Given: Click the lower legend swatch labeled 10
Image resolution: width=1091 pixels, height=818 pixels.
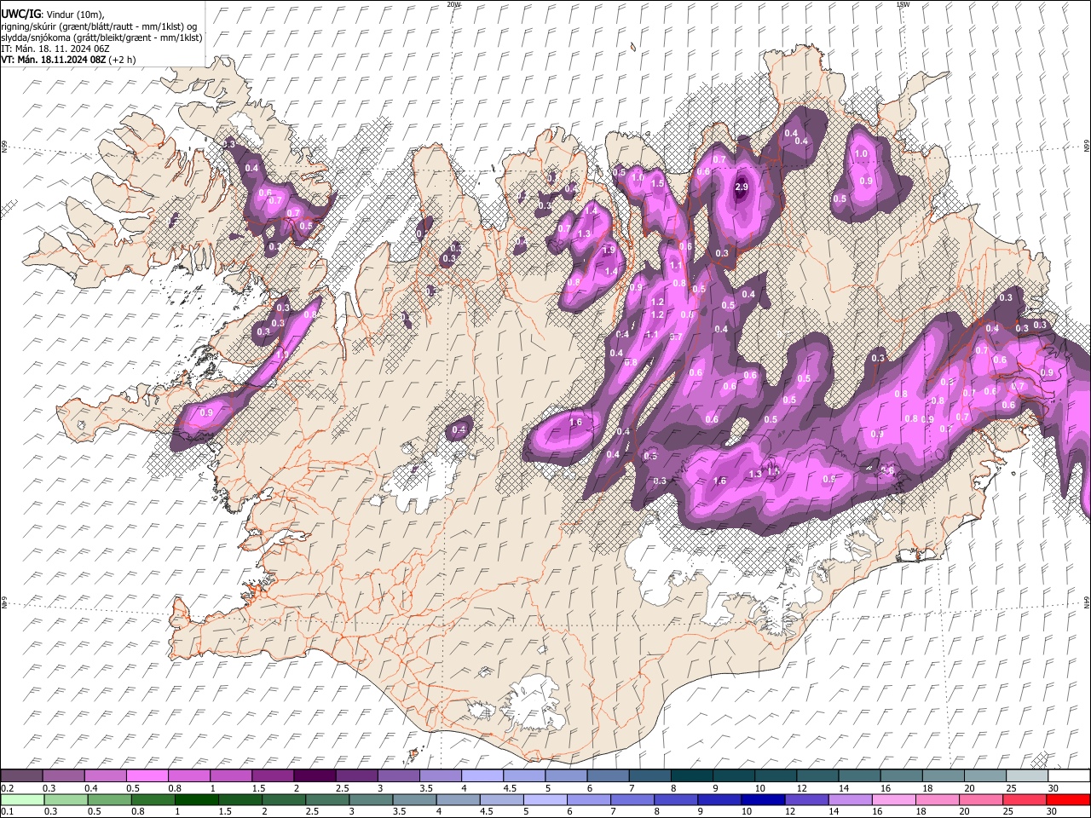Looking at the screenshot, I should pos(764,799).
